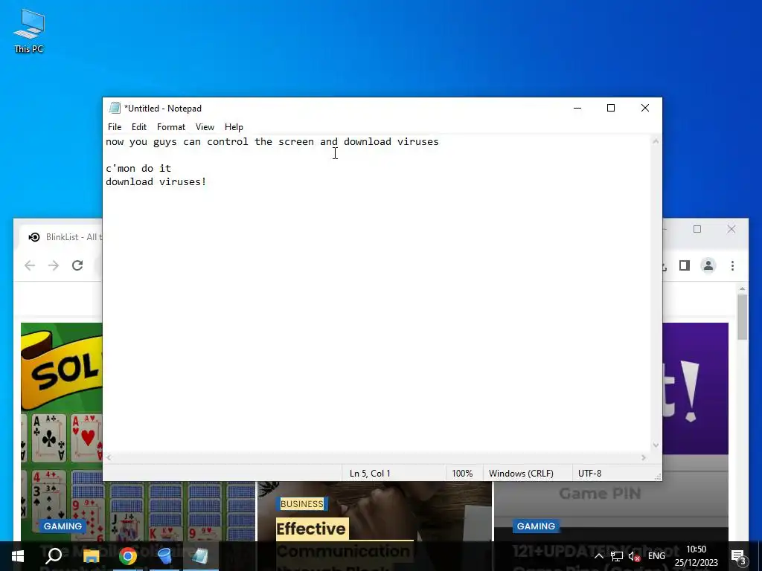Open Chrome's three-dot menu
Image resolution: width=762 pixels, height=571 pixels.
732,265
